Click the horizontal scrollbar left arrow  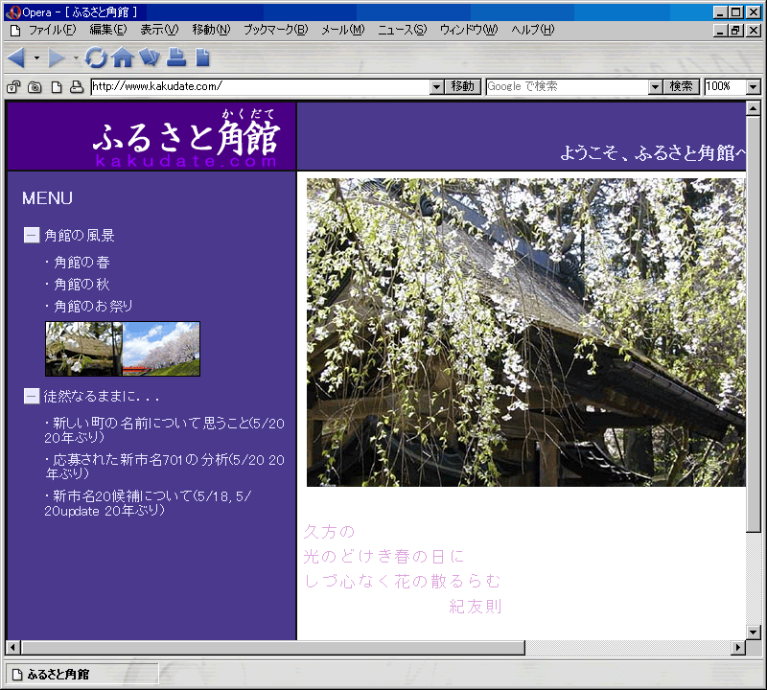12,648
